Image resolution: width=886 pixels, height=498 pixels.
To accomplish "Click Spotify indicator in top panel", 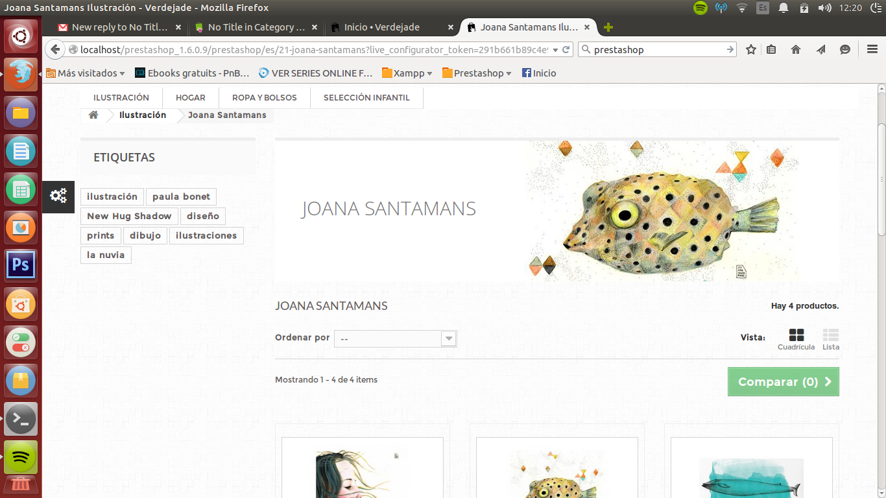I will [700, 8].
